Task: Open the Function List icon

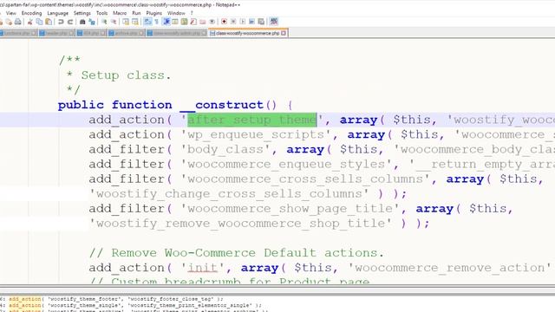Action: click(193, 22)
